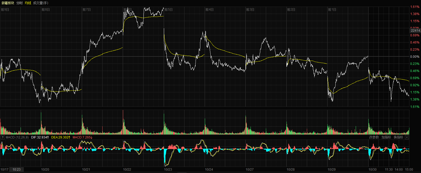Select the DIF value readout

[x=40, y=137]
